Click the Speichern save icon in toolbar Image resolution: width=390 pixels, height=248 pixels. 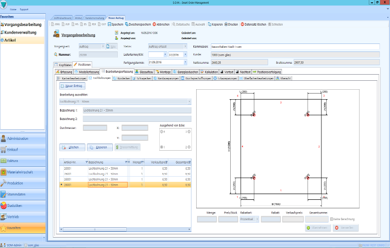coord(110,24)
